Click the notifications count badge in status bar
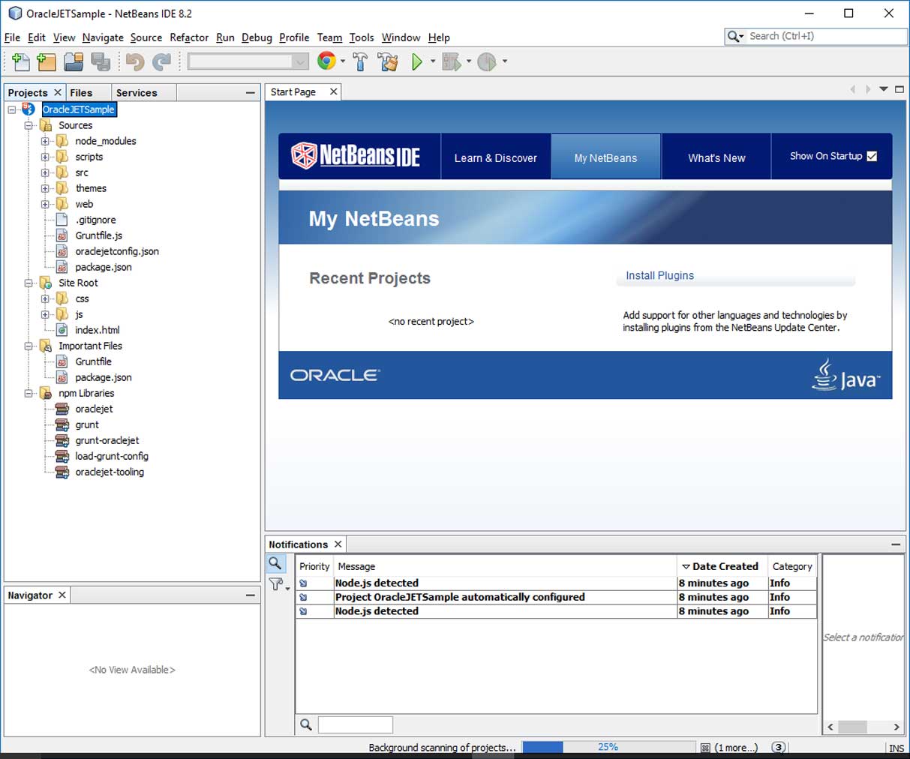This screenshot has height=759, width=910. (779, 747)
